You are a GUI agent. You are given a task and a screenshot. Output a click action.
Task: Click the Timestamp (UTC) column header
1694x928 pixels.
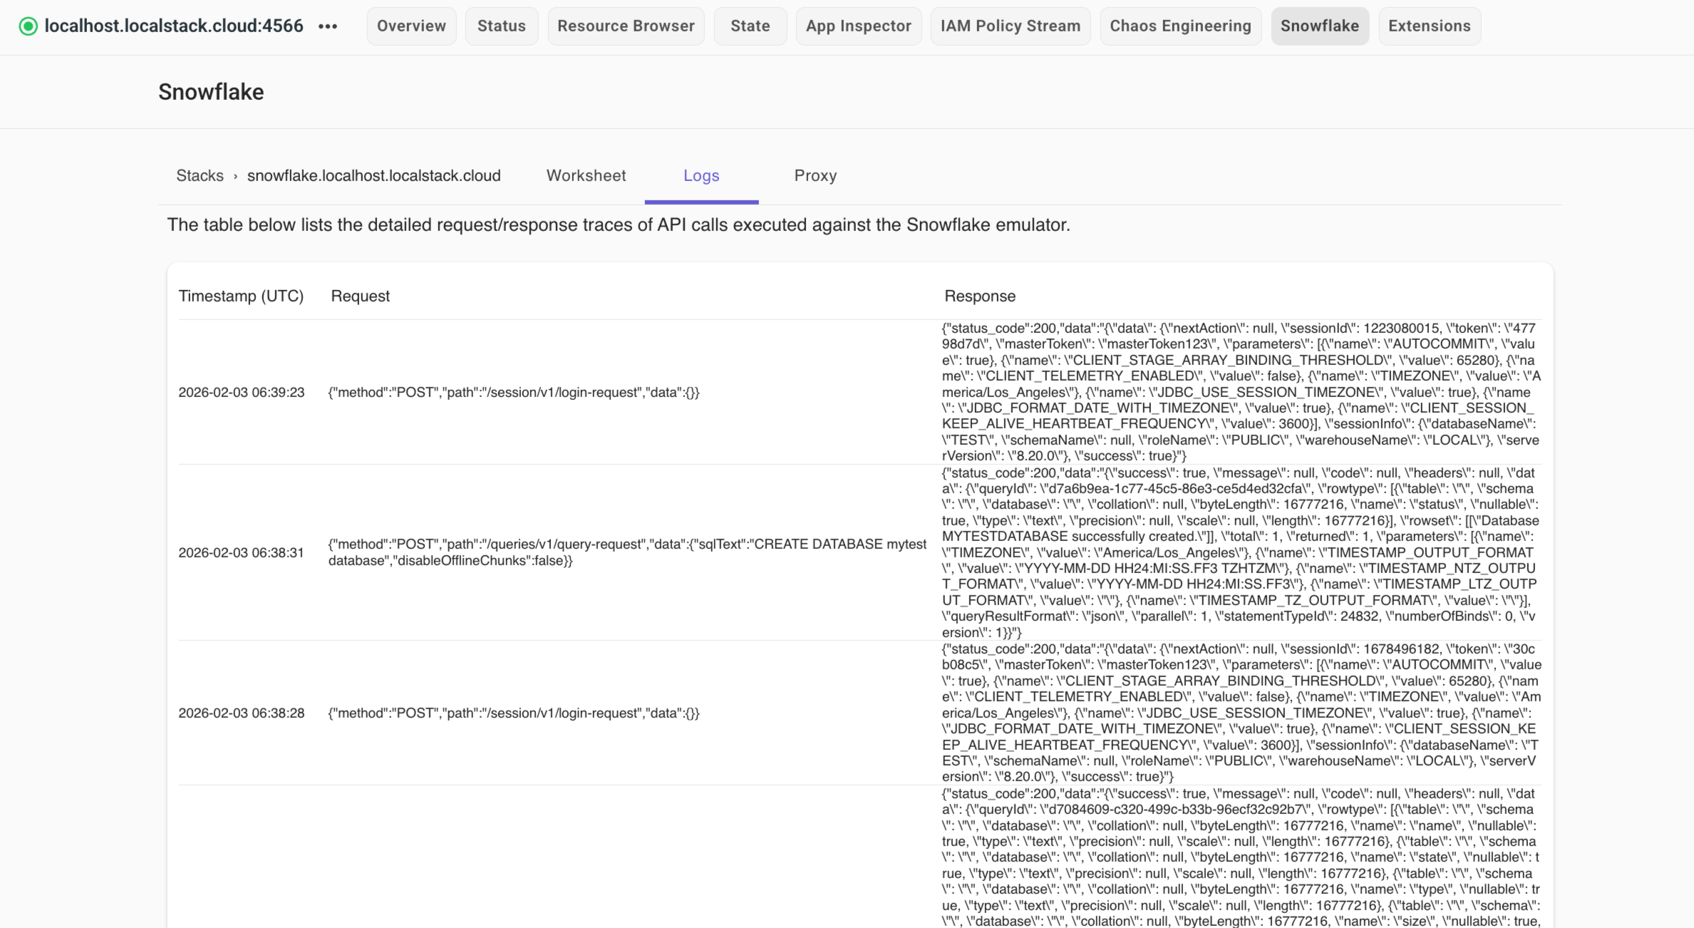click(x=241, y=295)
